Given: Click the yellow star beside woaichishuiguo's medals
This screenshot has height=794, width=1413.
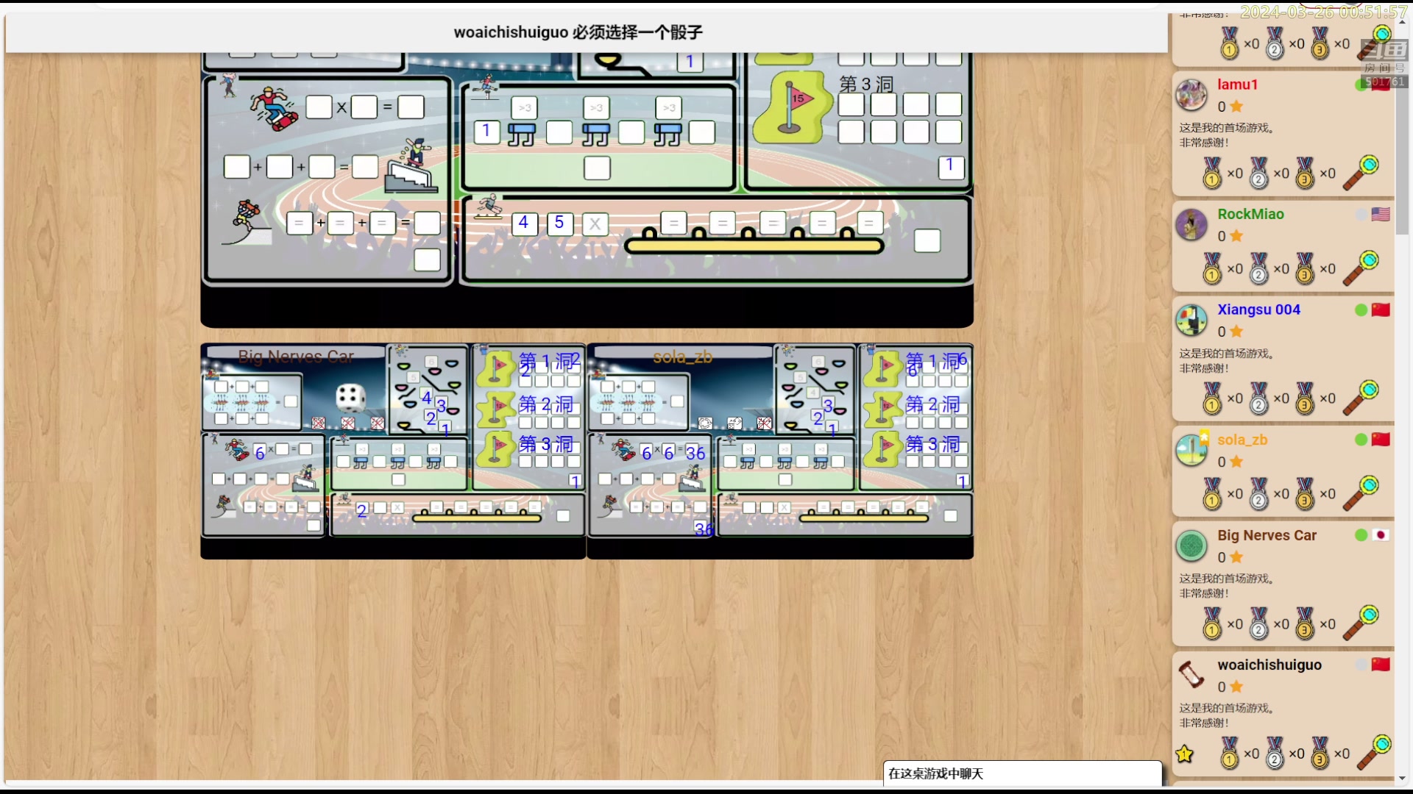Looking at the screenshot, I should [1185, 754].
